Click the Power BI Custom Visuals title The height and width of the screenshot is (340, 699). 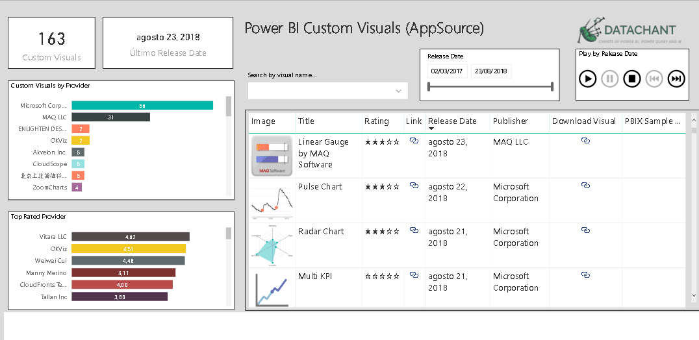pos(364,29)
